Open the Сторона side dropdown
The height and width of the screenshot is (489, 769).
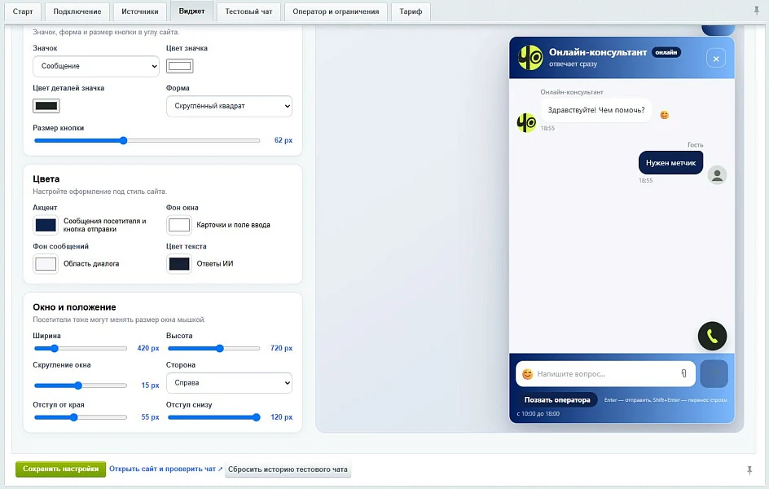pyautogui.click(x=229, y=383)
